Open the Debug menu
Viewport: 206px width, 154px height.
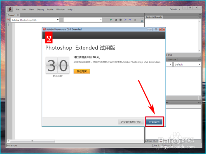40,9
